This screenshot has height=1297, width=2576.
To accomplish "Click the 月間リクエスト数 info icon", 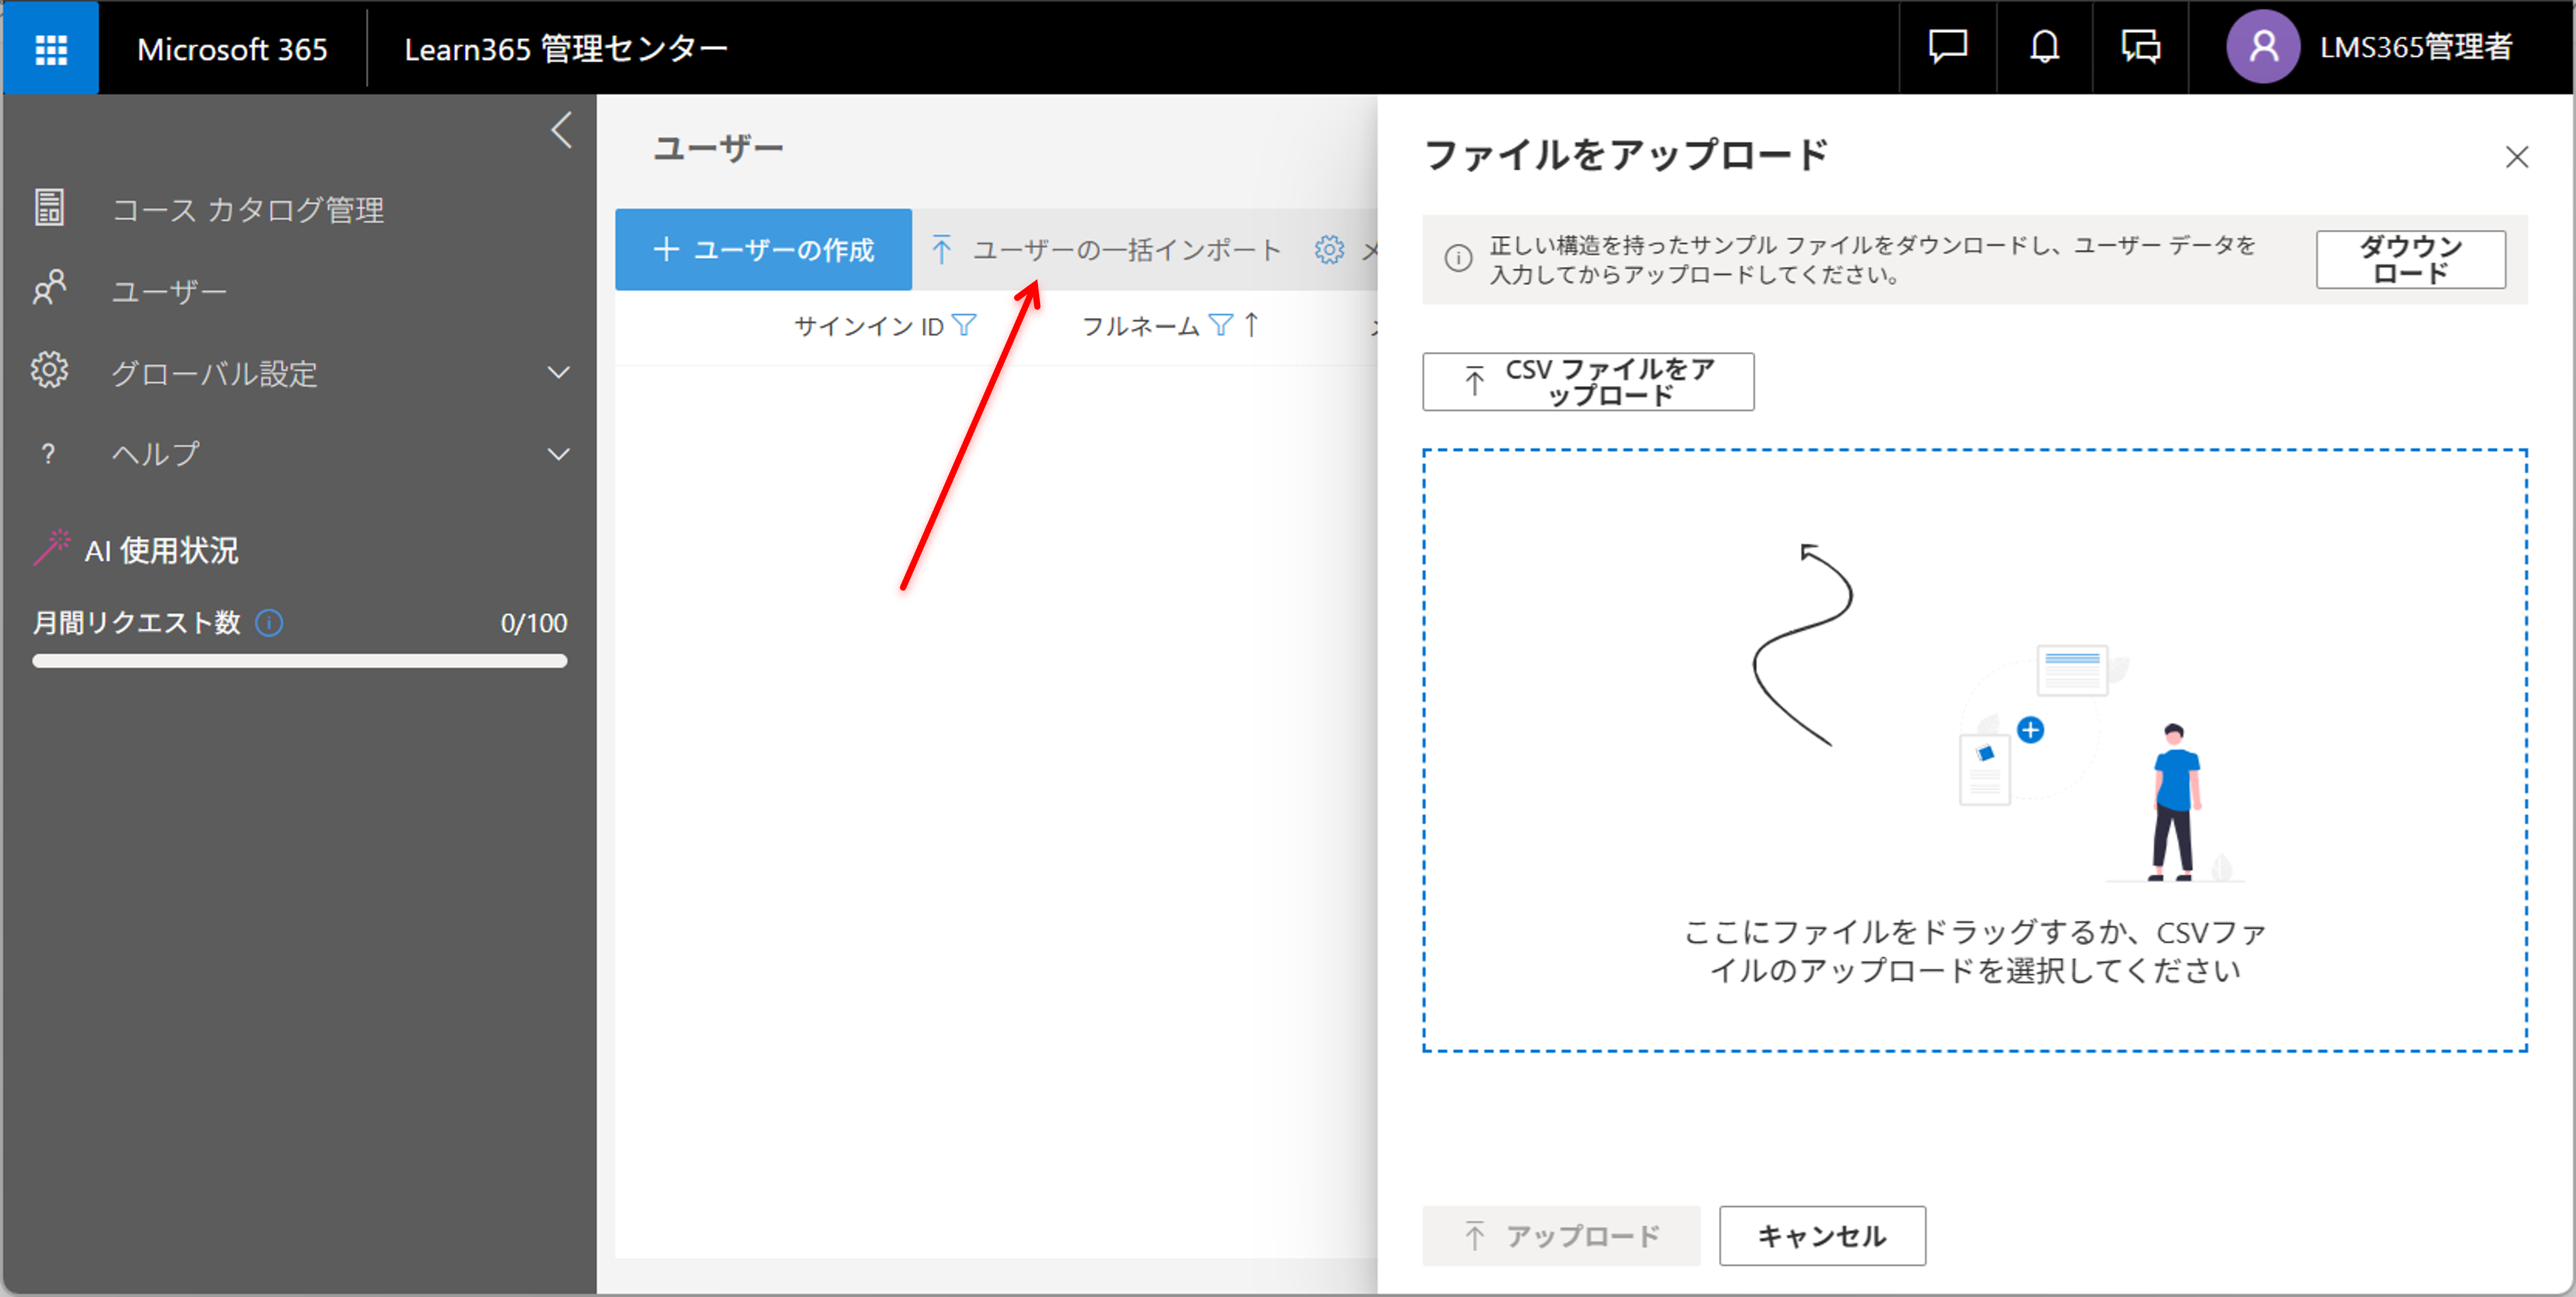I will coord(269,623).
